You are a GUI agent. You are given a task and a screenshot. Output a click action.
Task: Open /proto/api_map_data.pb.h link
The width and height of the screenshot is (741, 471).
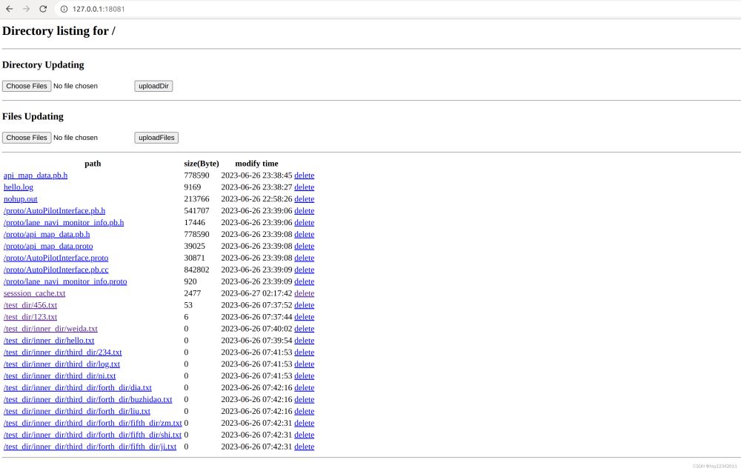(x=47, y=234)
